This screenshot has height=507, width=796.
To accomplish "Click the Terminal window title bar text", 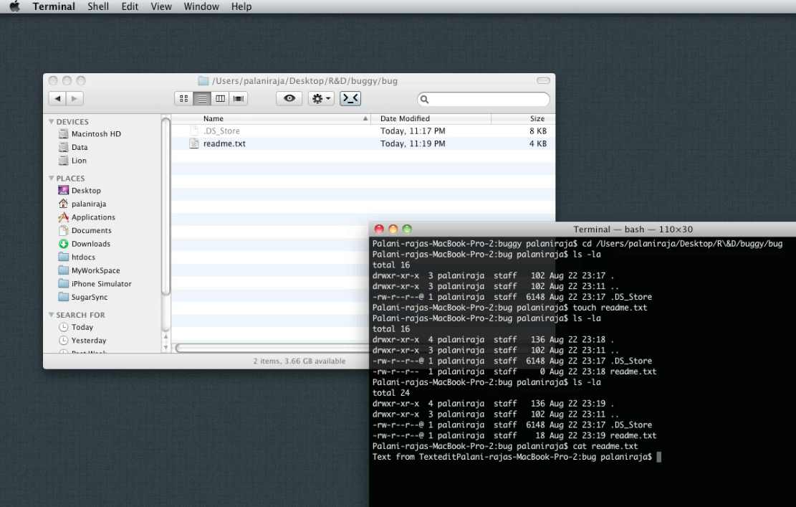I will pyautogui.click(x=633, y=229).
